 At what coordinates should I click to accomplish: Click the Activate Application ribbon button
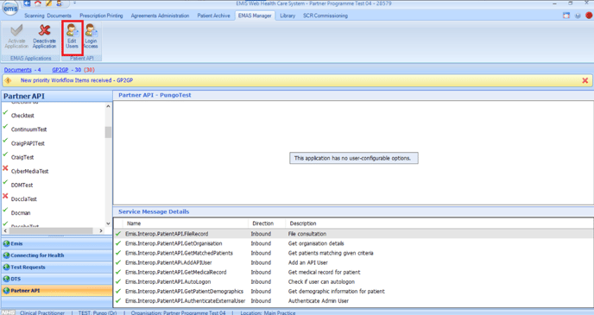coord(16,37)
